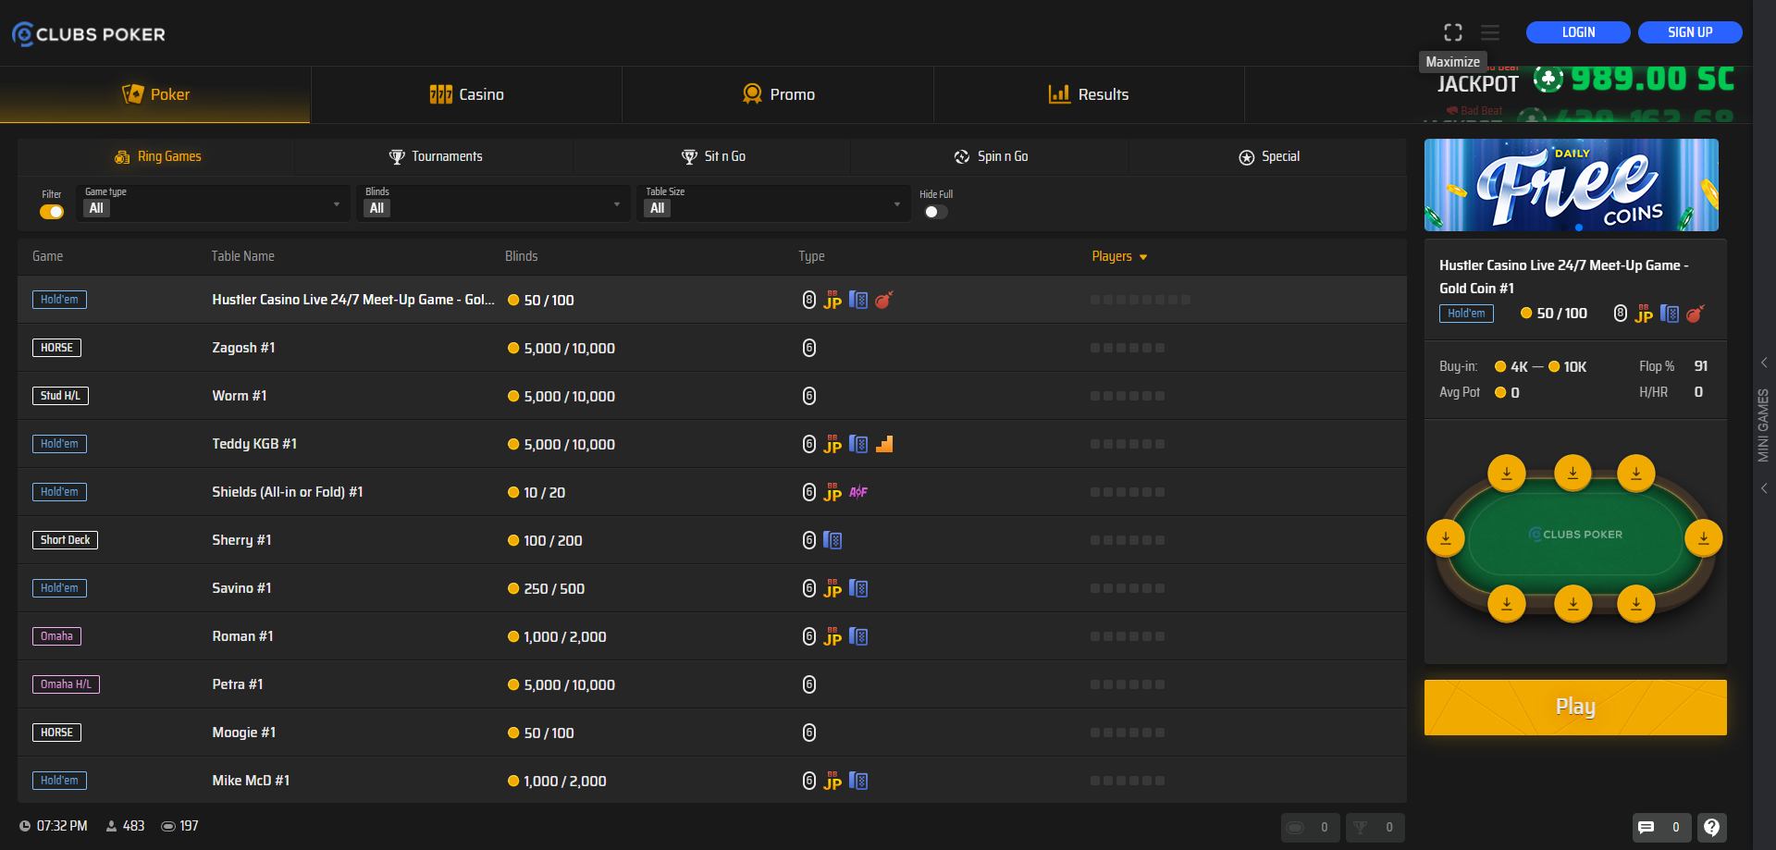Select the Ring Games tab

pos(156,156)
